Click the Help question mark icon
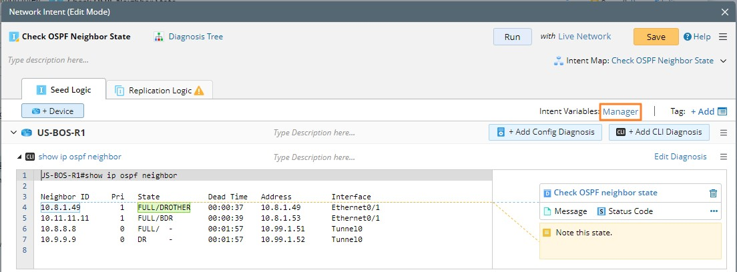 pyautogui.click(x=687, y=37)
